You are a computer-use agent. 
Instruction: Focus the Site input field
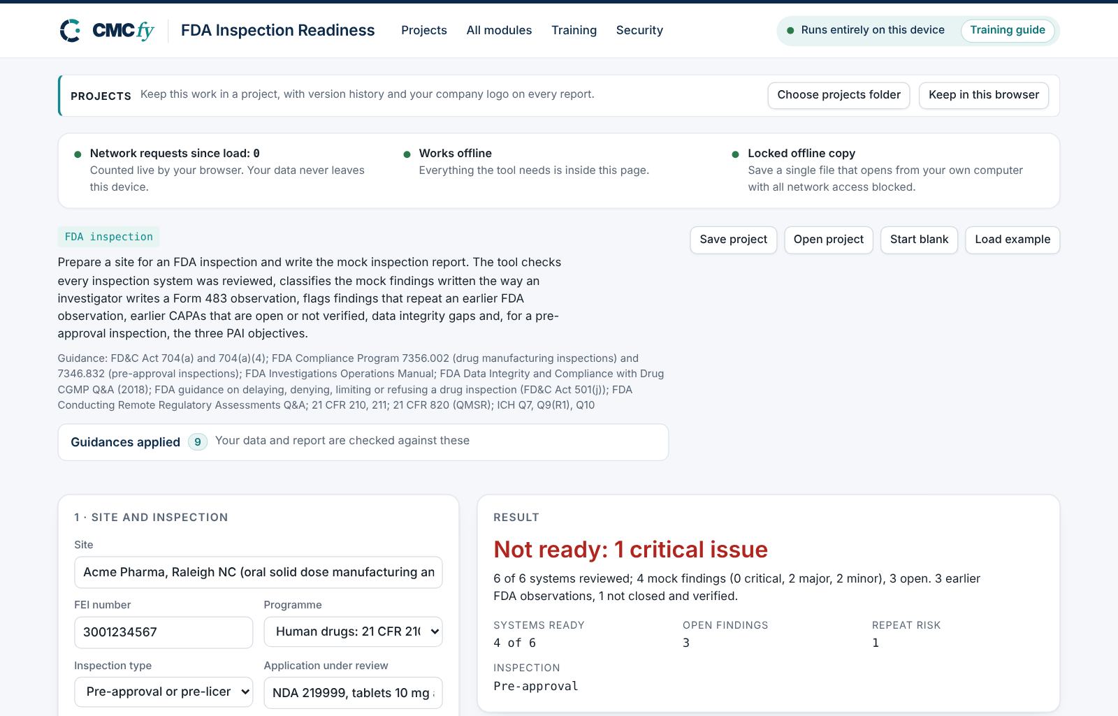point(258,572)
